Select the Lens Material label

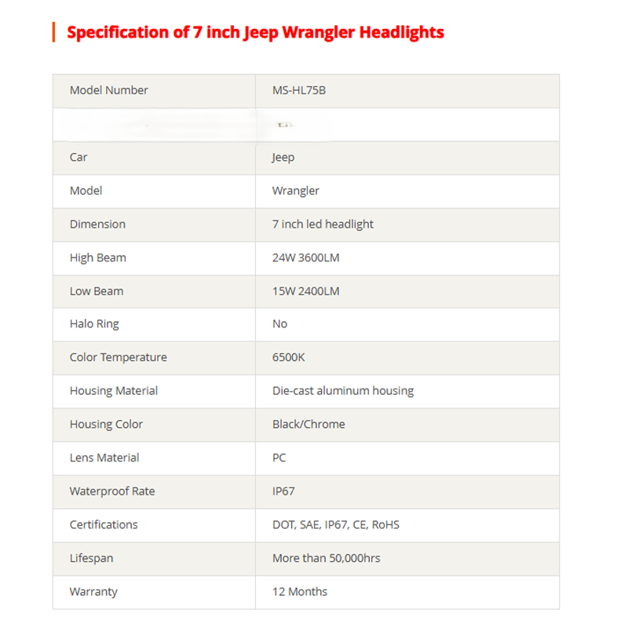(104, 458)
